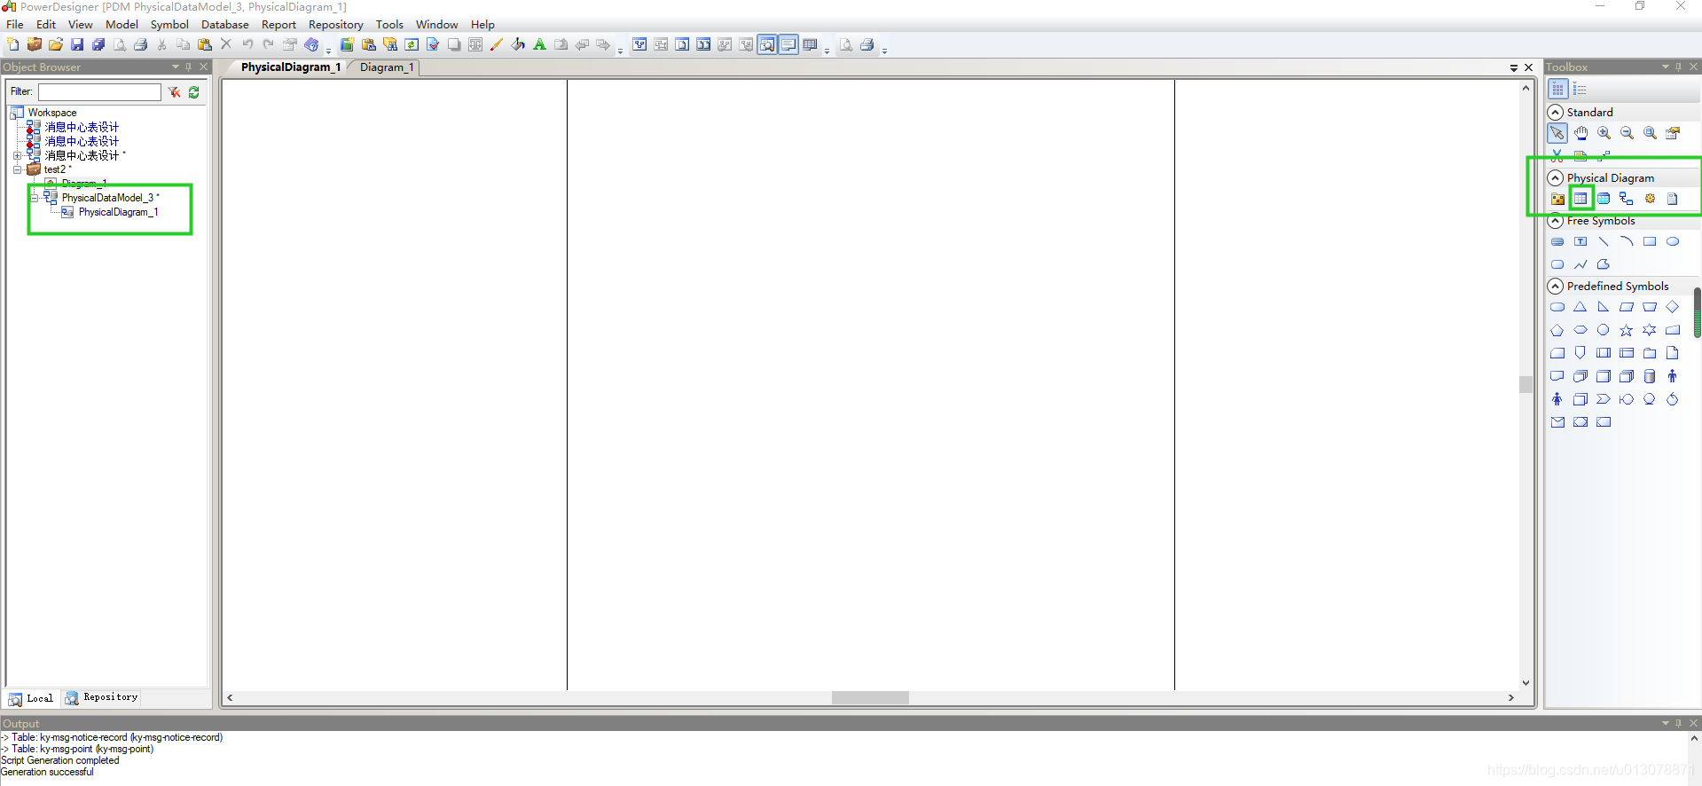Pick the triangle predefined symbol
Image resolution: width=1702 pixels, height=786 pixels.
(x=1580, y=307)
